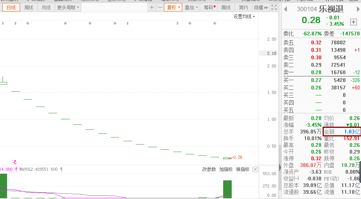This screenshot has width=361, height=199.
Task: Click the MAVOL2:428551.600 indicator label
Action: pos(38,169)
